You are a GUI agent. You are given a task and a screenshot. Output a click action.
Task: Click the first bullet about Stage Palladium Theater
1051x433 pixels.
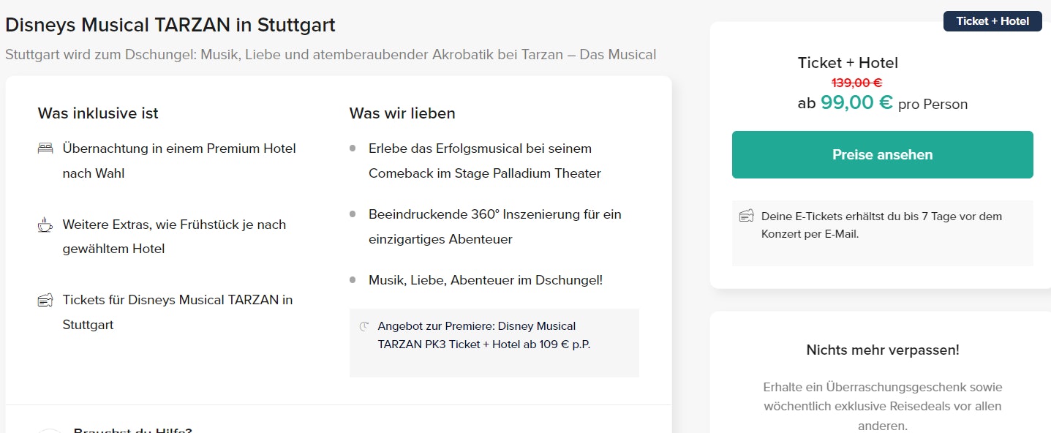click(484, 161)
